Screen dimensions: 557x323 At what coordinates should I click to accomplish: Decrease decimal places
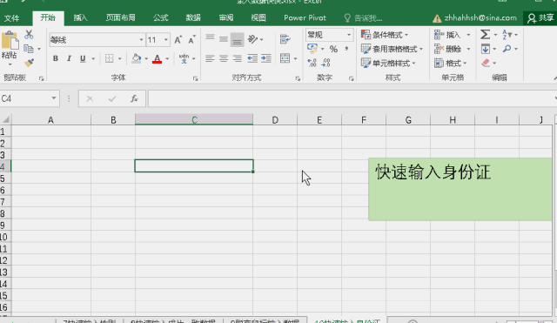[x=325, y=63]
